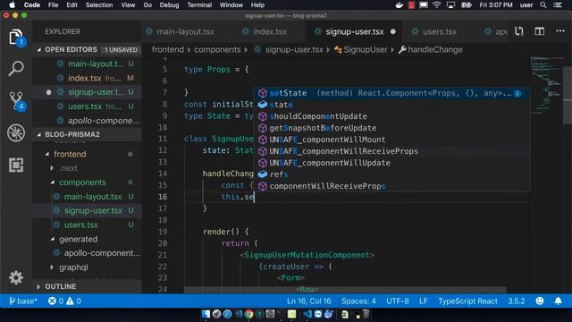Open notifications bell in status bar

point(558,301)
